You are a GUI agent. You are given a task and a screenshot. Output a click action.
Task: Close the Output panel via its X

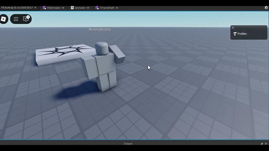coord(266,143)
